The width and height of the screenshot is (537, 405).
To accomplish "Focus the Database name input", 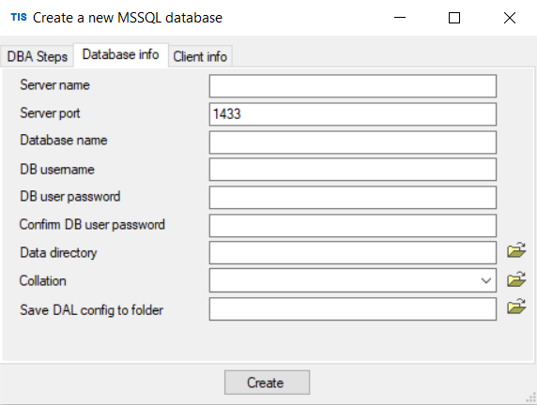I will point(353,142).
